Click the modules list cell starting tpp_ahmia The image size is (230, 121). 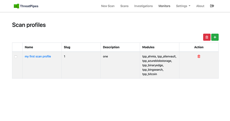pyautogui.click(x=159, y=65)
